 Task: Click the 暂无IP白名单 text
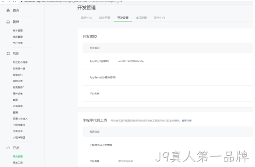click(x=125, y=161)
